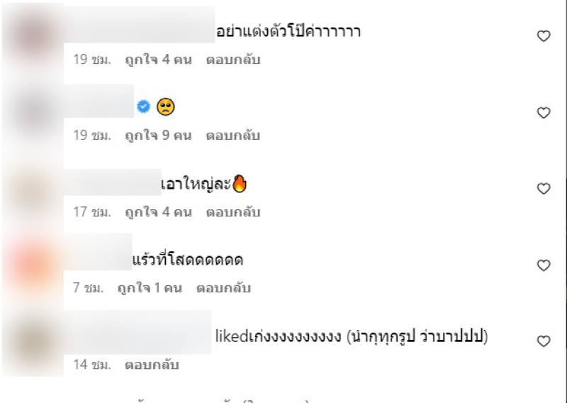Reply to the 'อย่าแต่งตัวโป๊' comment via ตอบกลับ
Viewport: 567px width, 403px height.
coord(233,60)
